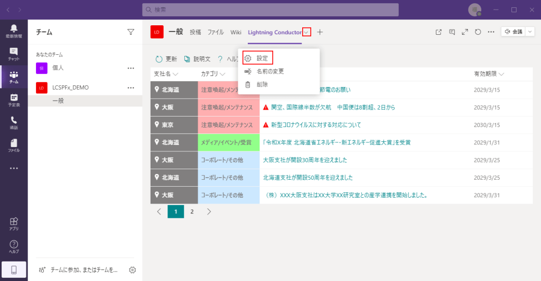
Task: Click the refresh icon in the tab header
Action: coord(478,32)
